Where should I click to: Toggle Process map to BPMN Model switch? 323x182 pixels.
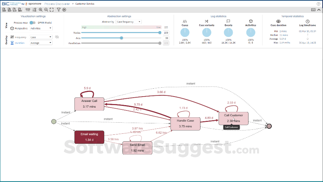32,23
